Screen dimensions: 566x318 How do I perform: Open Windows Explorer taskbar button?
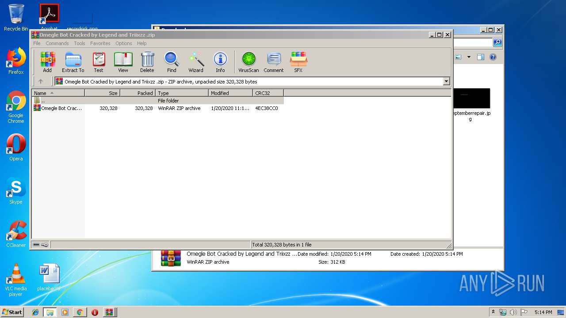pyautogui.click(x=50, y=312)
